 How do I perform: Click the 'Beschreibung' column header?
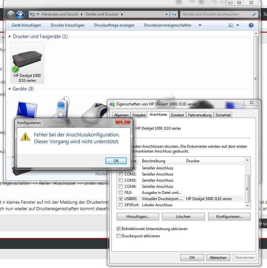click(x=162, y=161)
